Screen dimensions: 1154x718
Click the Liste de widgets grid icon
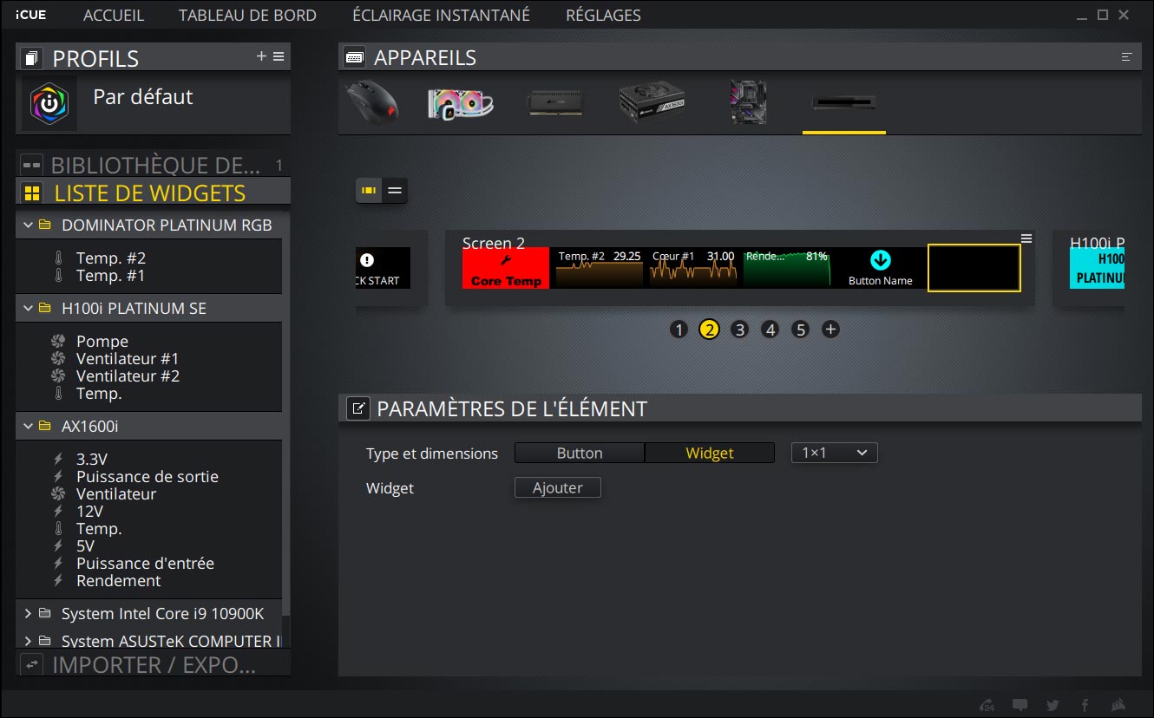(x=32, y=193)
